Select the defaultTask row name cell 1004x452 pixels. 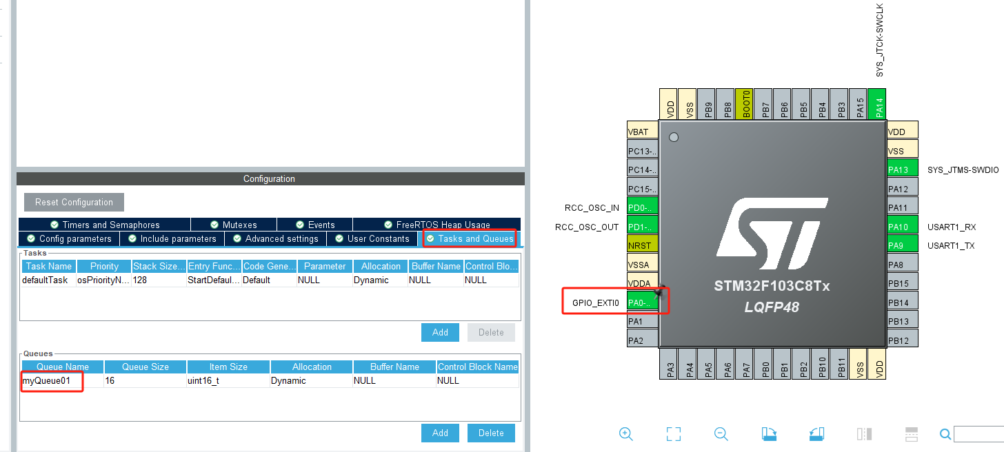pos(48,280)
